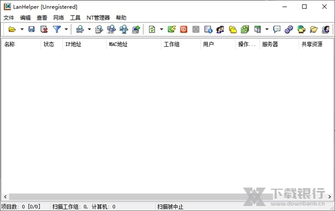Click the horizontal scrollbar left arrow
Screen dimensions: 335x211
click(x=6, y=196)
